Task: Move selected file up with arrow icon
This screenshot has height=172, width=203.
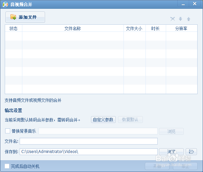Action: pos(188,19)
